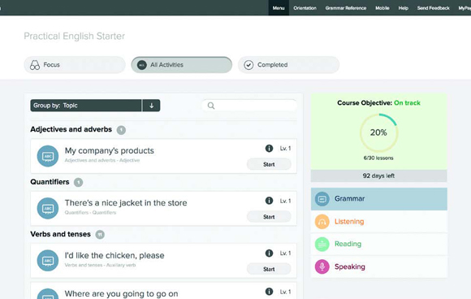
Task: Open Help in the top navigation
Action: (403, 8)
